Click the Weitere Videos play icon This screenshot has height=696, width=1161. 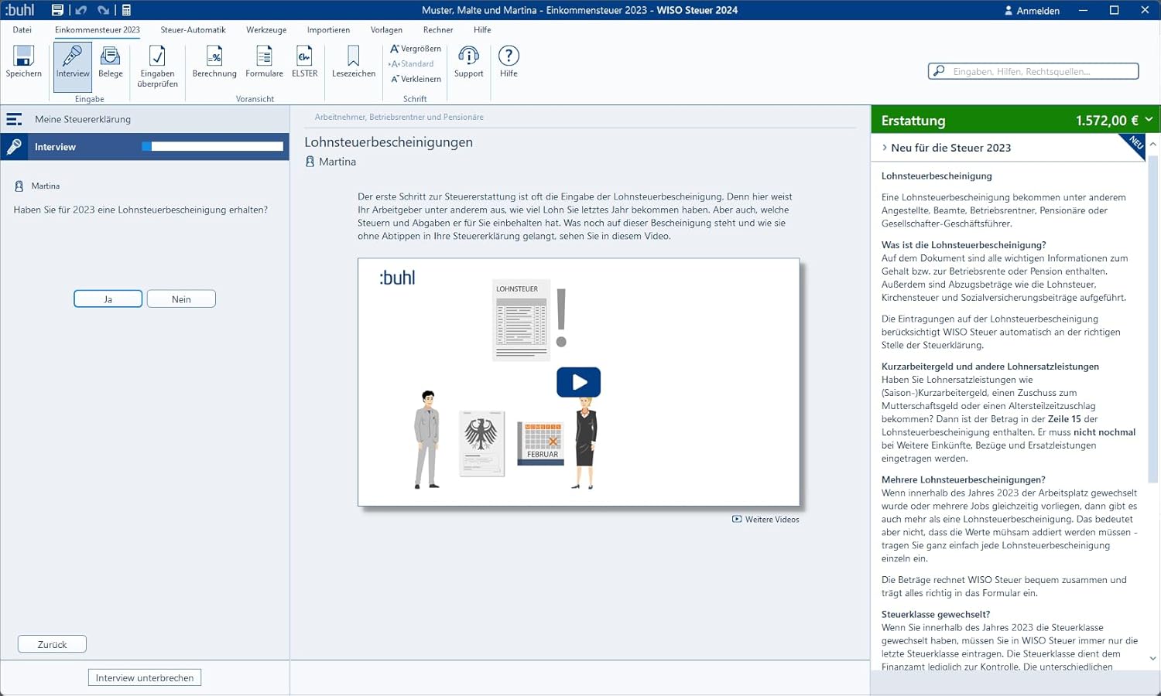point(737,520)
